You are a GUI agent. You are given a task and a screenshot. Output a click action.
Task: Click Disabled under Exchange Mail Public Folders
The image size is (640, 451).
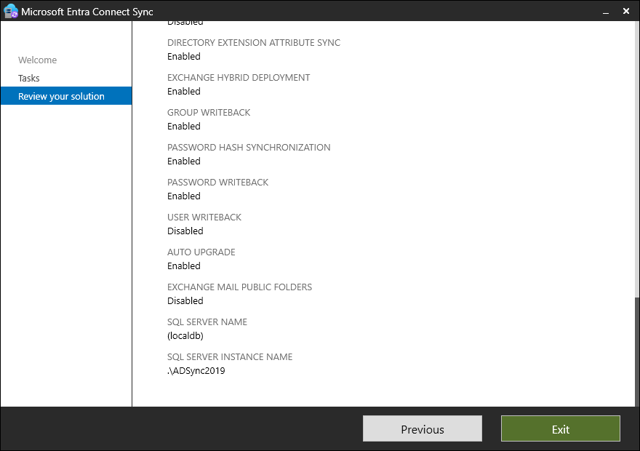point(185,301)
